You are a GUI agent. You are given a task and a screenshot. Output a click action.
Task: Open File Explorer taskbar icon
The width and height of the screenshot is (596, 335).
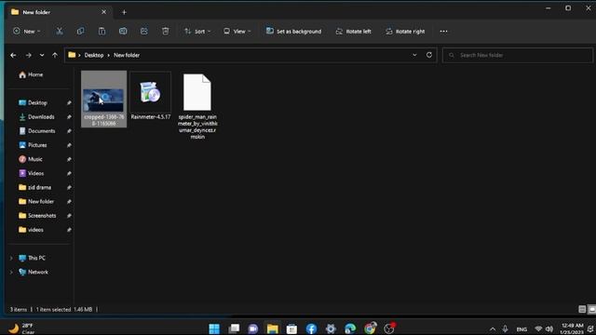[273, 328]
